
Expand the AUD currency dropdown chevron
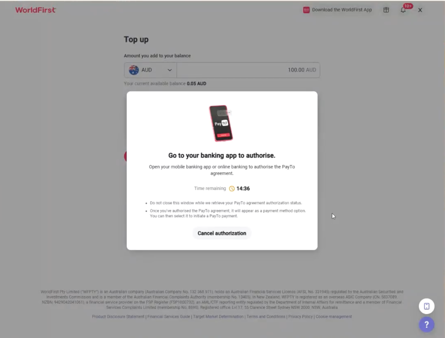coord(170,70)
